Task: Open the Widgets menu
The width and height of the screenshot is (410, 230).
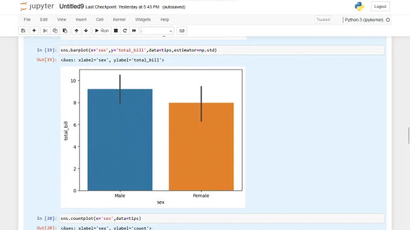Action: 143,20
